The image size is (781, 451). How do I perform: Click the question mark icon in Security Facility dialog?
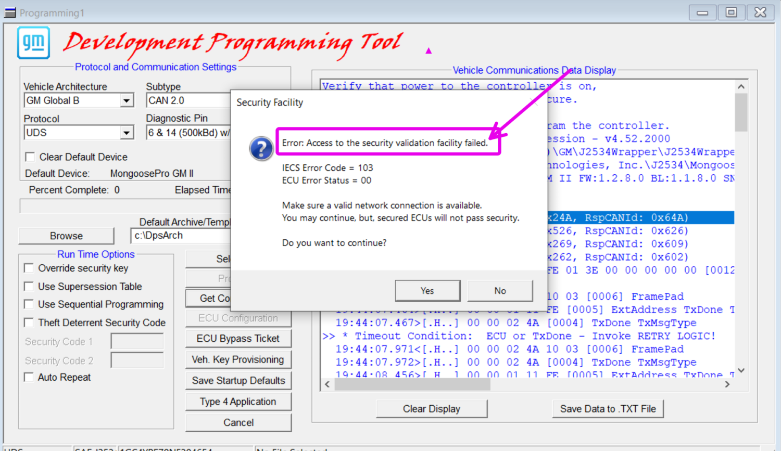(x=261, y=149)
